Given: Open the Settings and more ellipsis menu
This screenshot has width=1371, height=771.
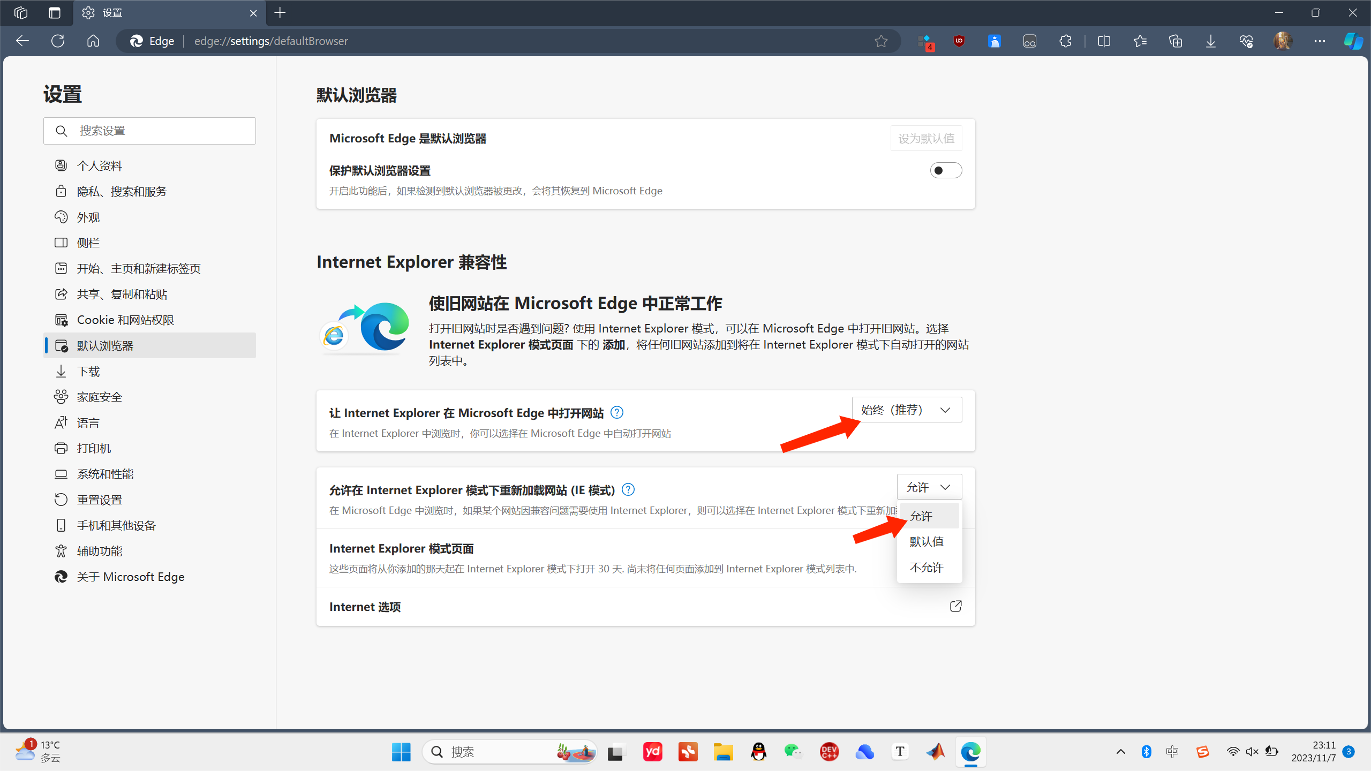Looking at the screenshot, I should [x=1320, y=41].
